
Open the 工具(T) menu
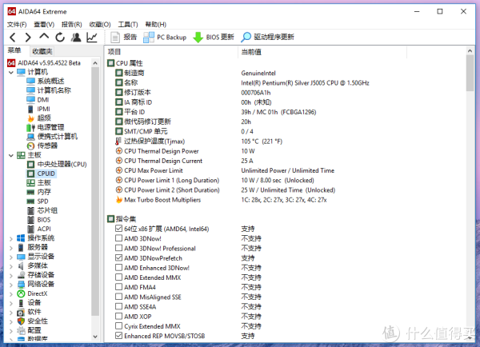coord(128,25)
